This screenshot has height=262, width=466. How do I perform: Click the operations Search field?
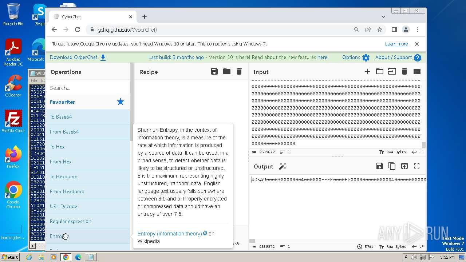click(88, 88)
